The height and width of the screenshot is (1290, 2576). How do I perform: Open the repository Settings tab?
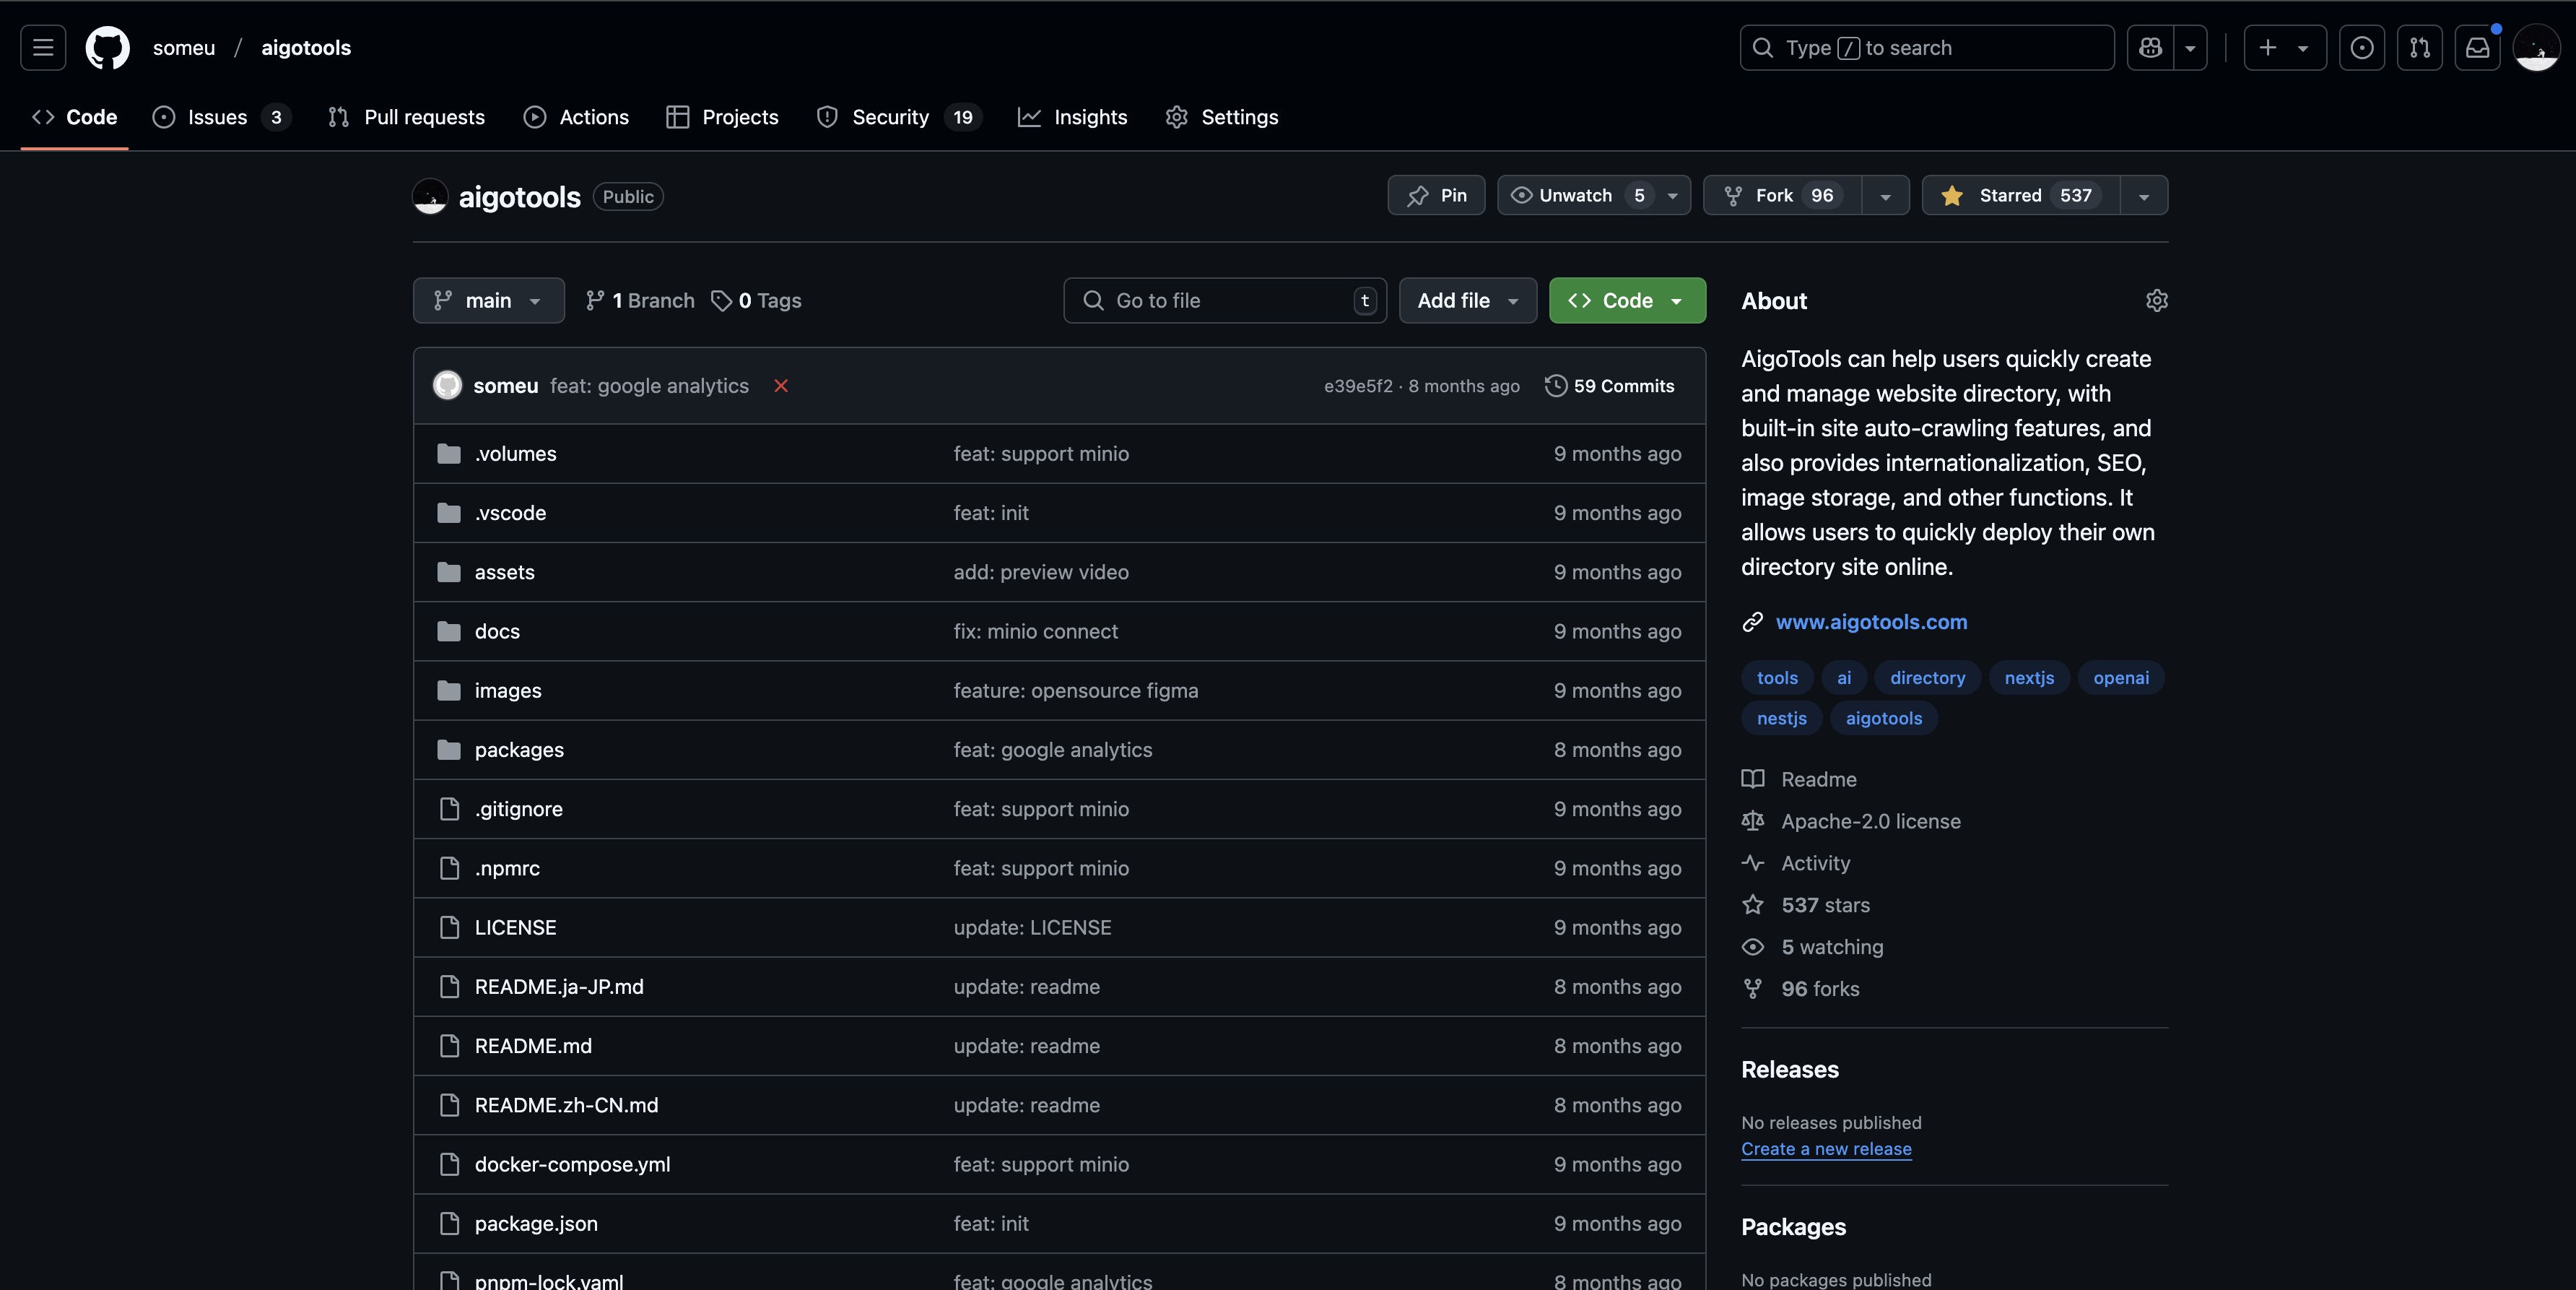(x=1222, y=118)
